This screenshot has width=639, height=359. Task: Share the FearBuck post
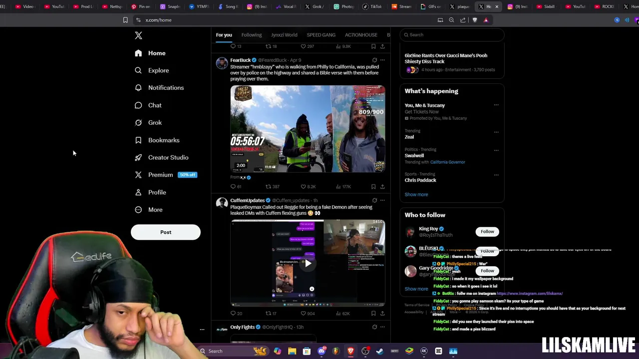click(382, 186)
